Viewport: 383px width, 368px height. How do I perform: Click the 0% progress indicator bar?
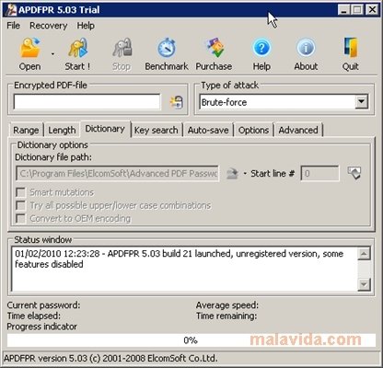[191, 340]
